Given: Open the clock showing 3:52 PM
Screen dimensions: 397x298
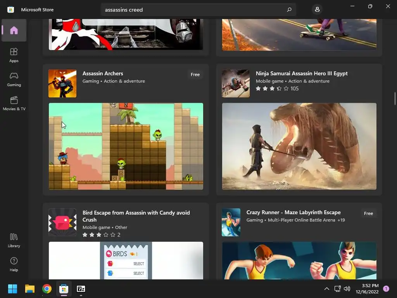Looking at the screenshot, I should [x=367, y=289].
